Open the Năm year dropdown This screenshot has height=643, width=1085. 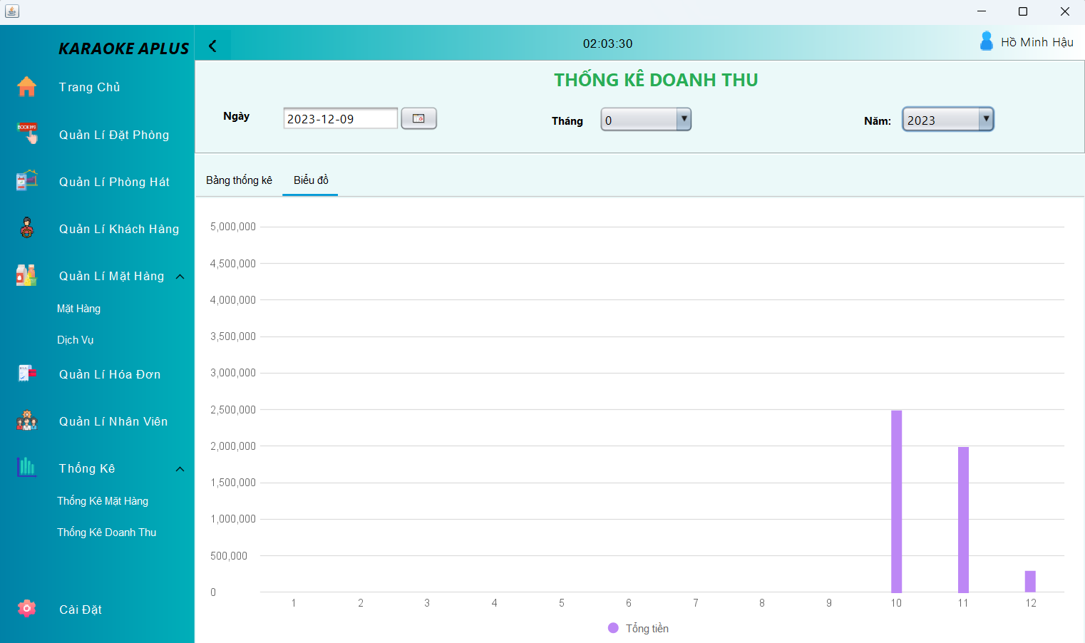(985, 119)
